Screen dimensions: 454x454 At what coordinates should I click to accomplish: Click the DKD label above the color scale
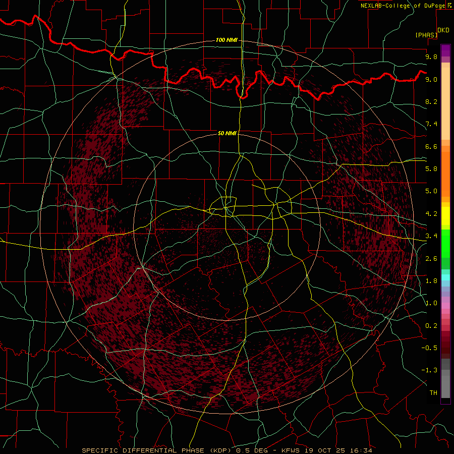point(443,30)
